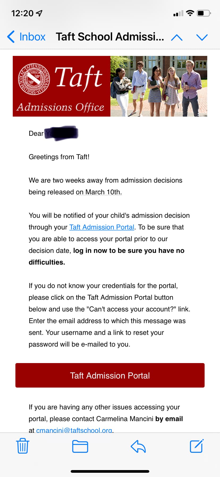Tap the home indicator bar
Screen dimensions: 220x477
click(x=110, y=471)
